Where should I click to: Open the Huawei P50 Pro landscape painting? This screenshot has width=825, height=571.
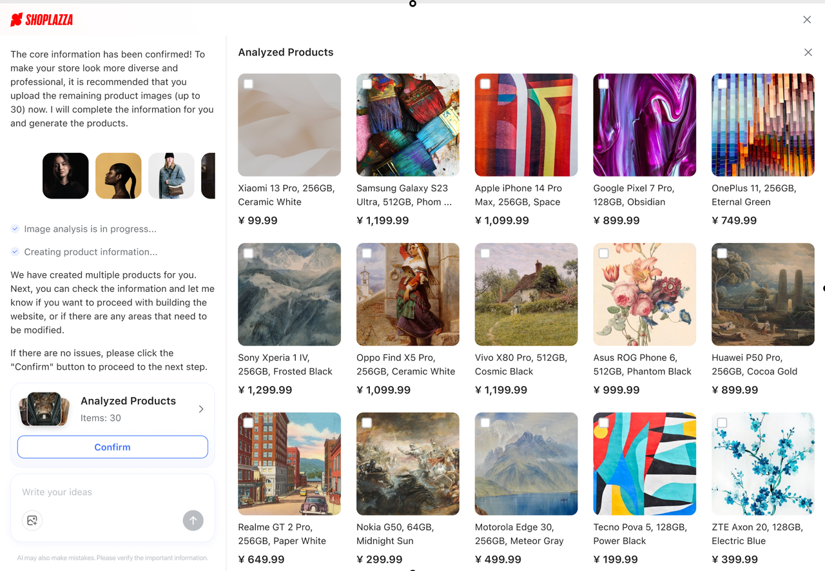pyautogui.click(x=763, y=295)
